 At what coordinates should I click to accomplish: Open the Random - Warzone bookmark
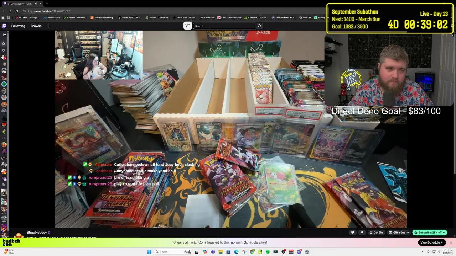(x=75, y=18)
